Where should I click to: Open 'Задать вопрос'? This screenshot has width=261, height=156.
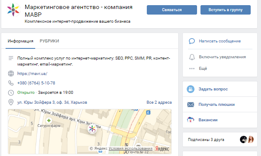pos(213,89)
